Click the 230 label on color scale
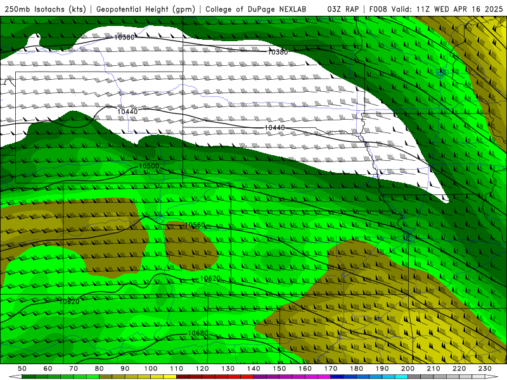 (x=485, y=369)
